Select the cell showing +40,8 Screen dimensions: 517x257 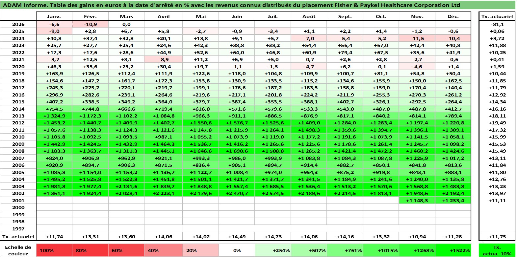pos(54,38)
